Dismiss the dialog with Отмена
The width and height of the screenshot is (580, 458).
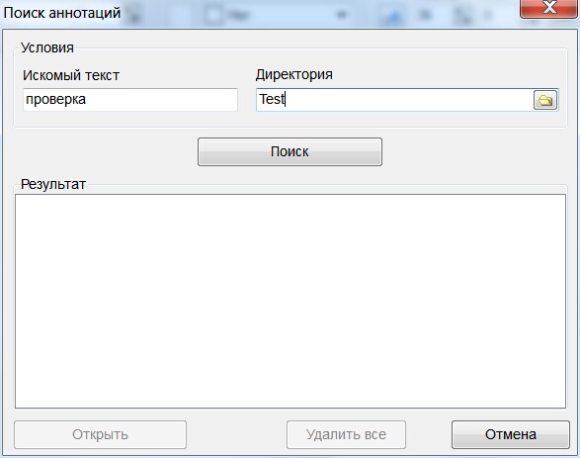511,434
